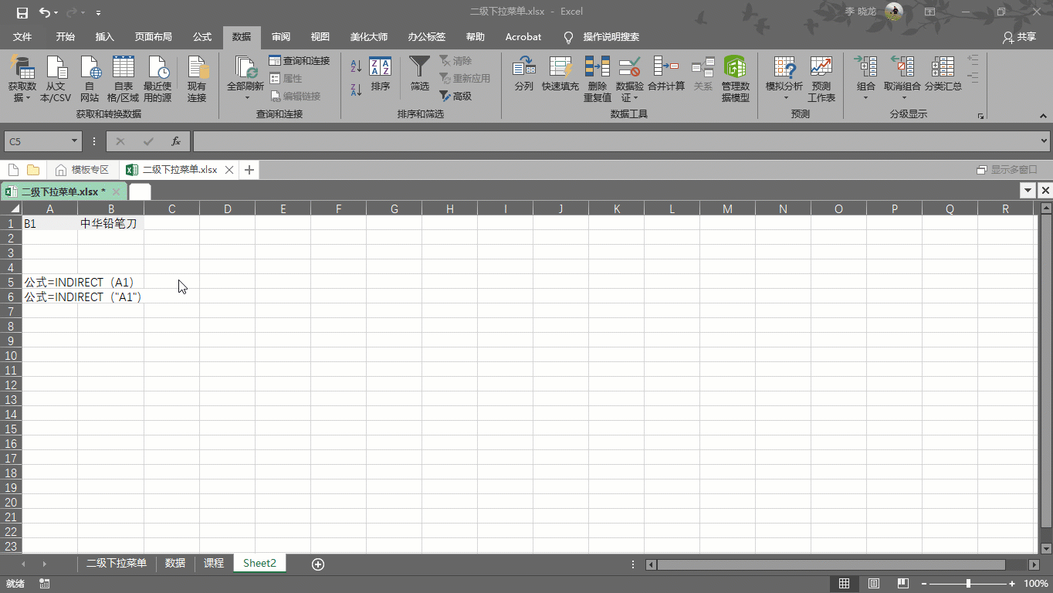Click 自网站 (From Web) icon
The height and width of the screenshot is (593, 1053).
(90, 67)
